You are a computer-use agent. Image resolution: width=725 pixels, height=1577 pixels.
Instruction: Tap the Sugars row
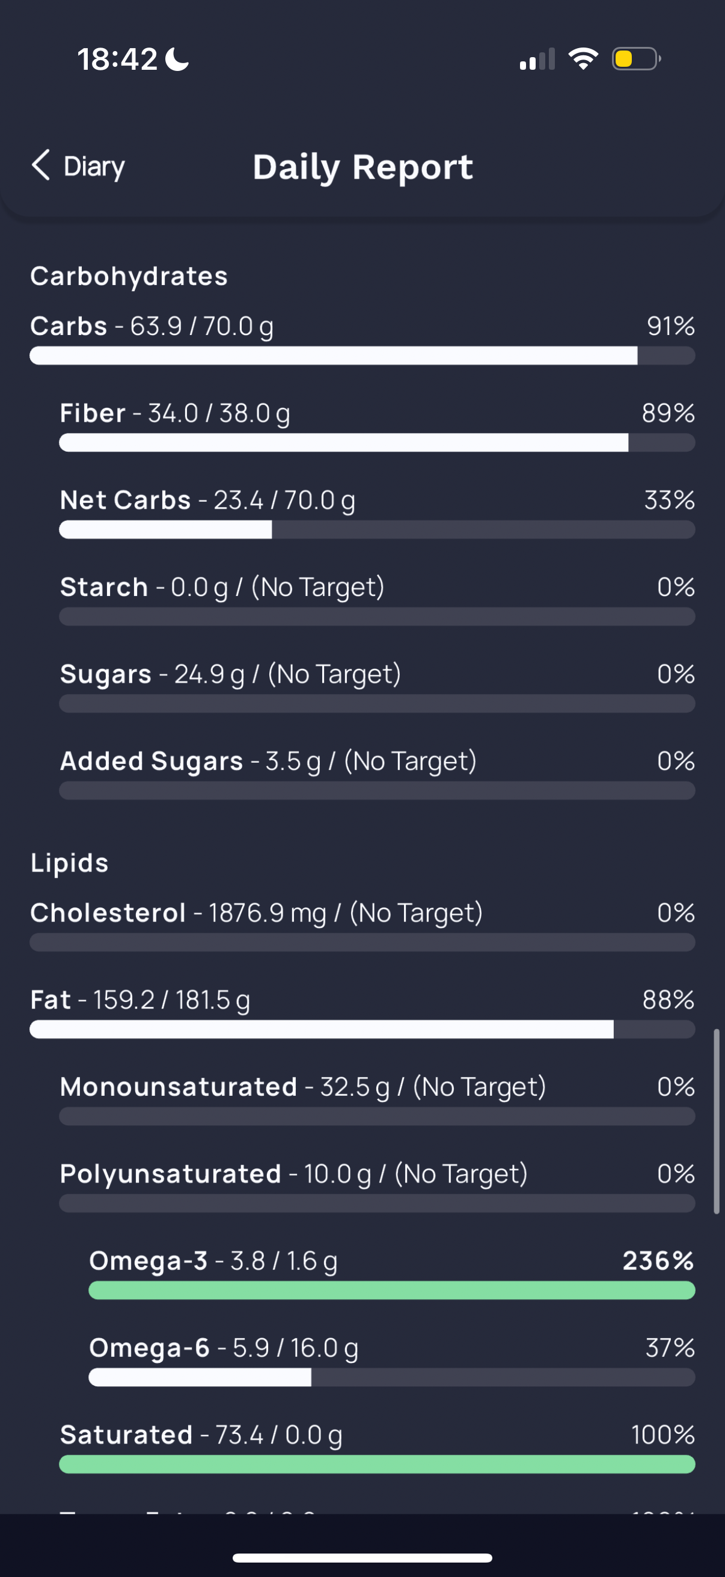pyautogui.click(x=377, y=687)
